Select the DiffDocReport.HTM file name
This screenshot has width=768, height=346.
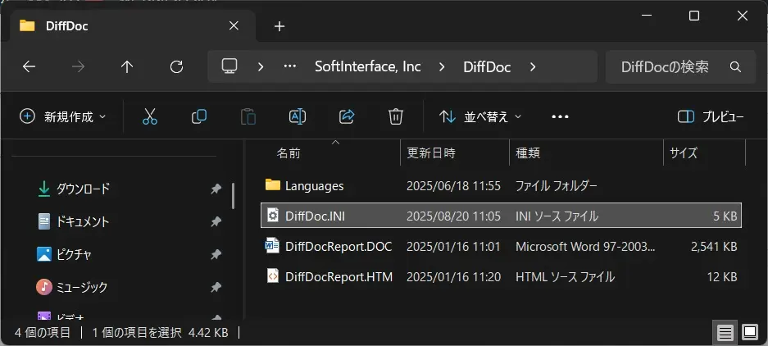coord(339,277)
